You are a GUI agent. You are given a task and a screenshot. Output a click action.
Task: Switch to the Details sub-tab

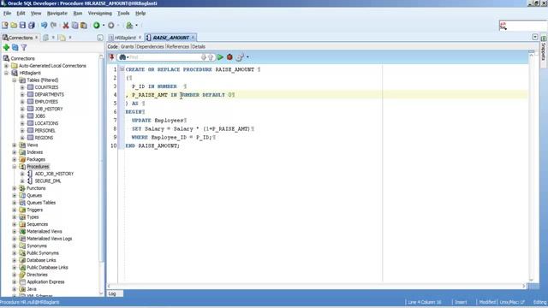click(x=199, y=46)
